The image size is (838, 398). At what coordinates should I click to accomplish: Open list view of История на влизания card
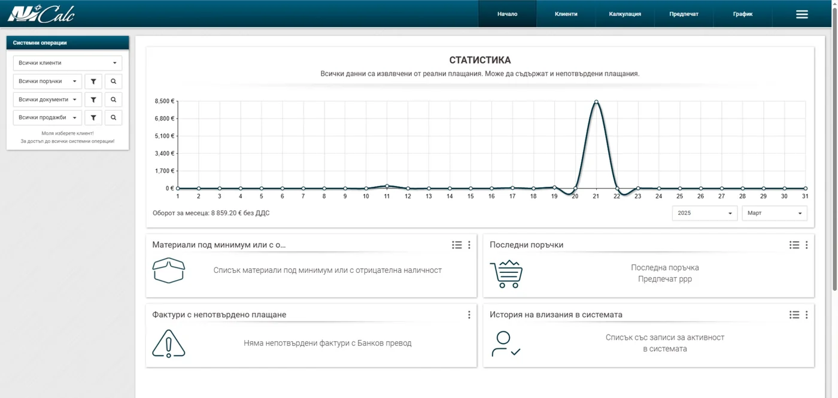[794, 315]
